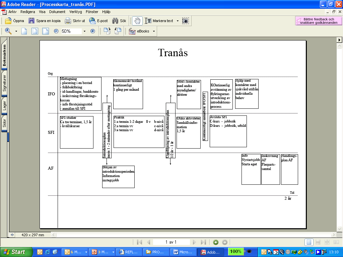Open zoom percentage dropdown
Image resolution: width=343 pixels, height=257 pixels.
tap(84, 31)
